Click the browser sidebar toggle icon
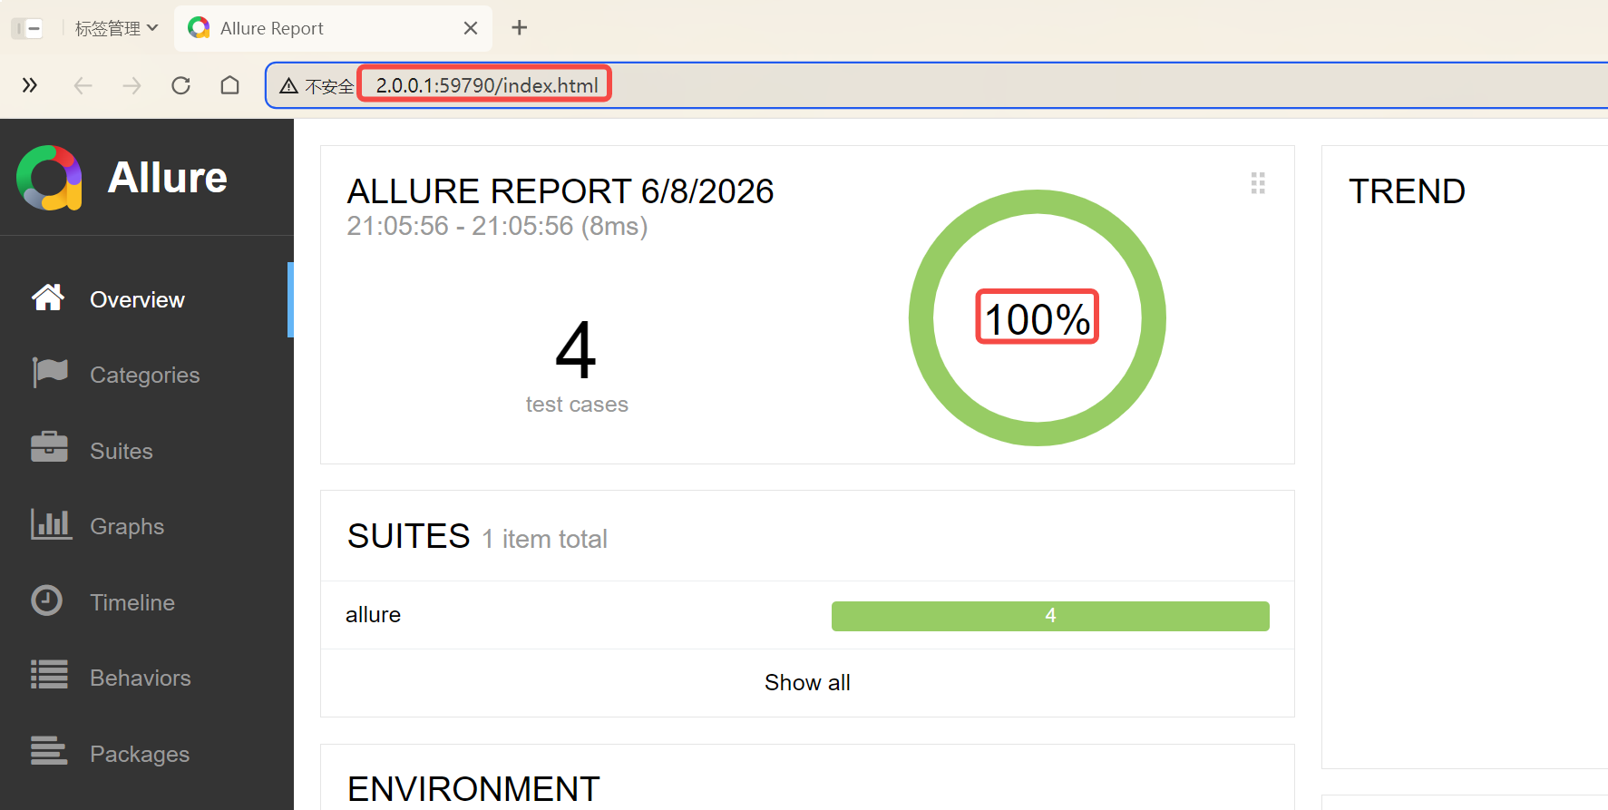The height and width of the screenshot is (810, 1608). pos(27,28)
